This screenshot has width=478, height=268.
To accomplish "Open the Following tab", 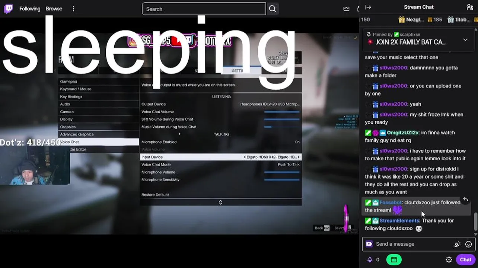I will point(30,9).
